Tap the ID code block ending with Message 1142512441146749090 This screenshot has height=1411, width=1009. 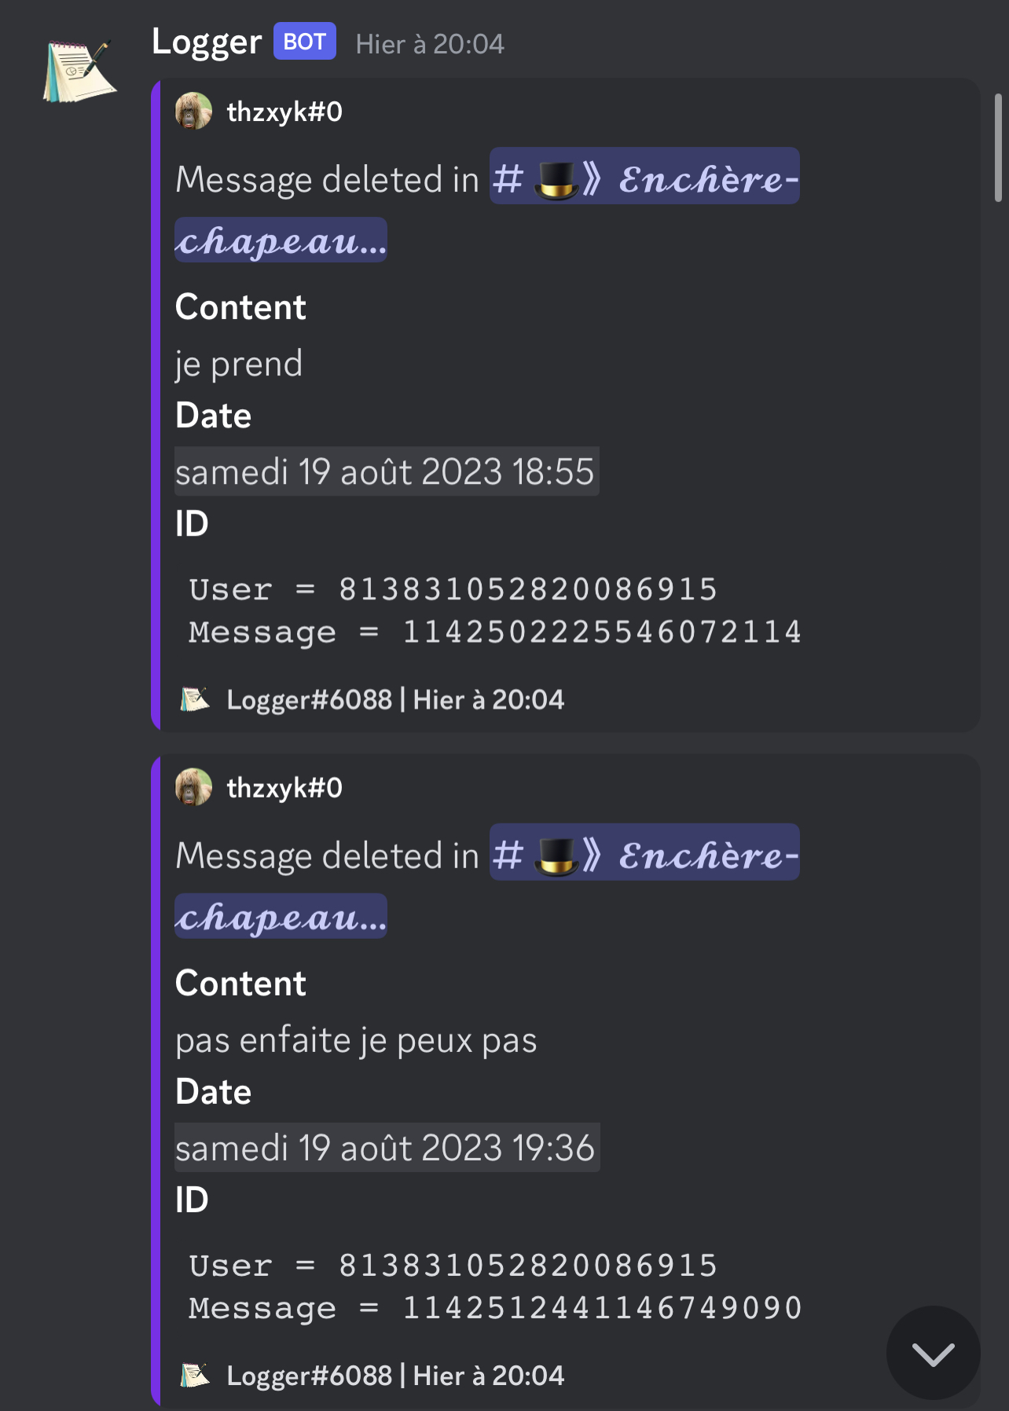(x=495, y=1287)
